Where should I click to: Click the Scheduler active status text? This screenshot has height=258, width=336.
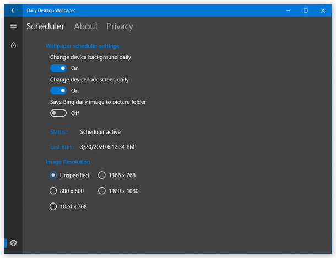pyautogui.click(x=100, y=132)
